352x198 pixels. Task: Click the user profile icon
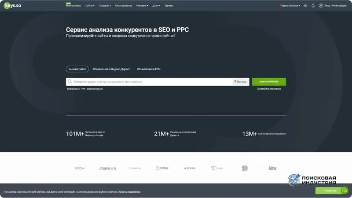point(321,6)
